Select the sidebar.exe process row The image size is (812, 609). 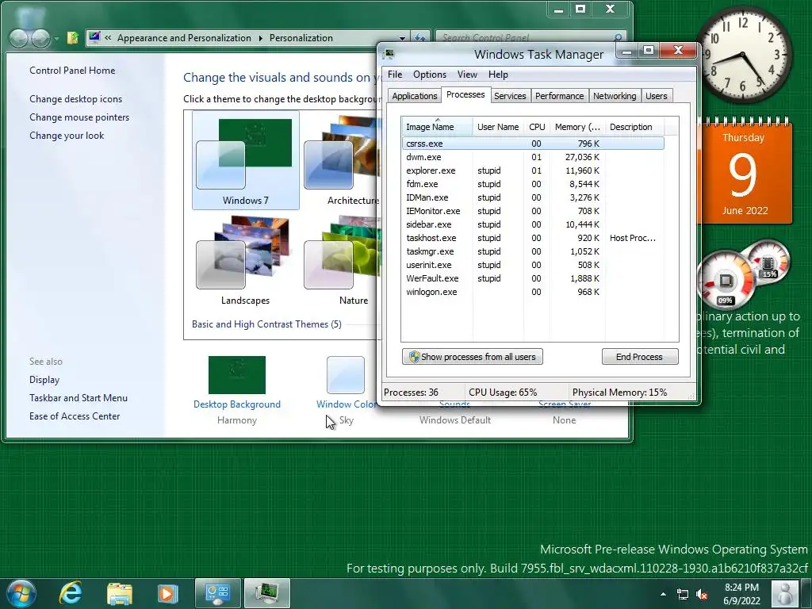coord(533,224)
